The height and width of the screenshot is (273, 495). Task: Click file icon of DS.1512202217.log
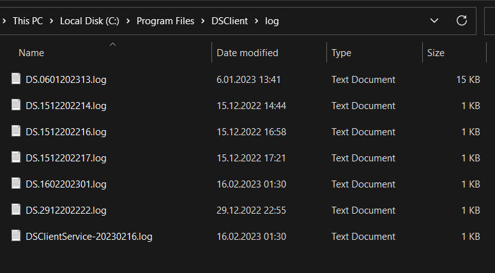[17, 158]
